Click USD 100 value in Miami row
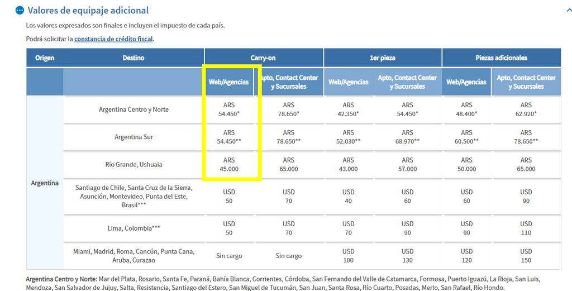This screenshot has width=572, height=291. 349,256
